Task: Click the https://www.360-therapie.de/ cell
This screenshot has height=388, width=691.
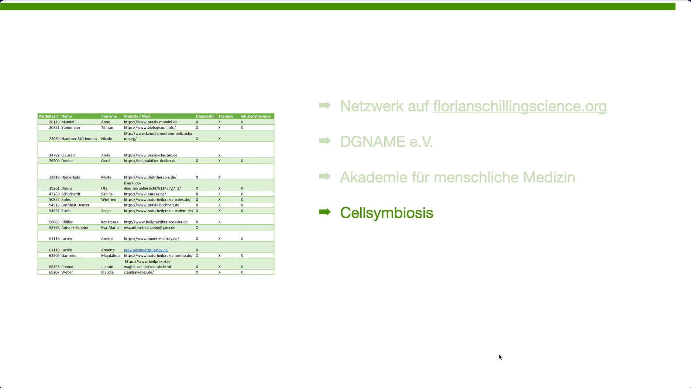Action: click(x=150, y=177)
